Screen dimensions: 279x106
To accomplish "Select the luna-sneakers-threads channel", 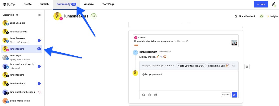I will click(22, 92).
